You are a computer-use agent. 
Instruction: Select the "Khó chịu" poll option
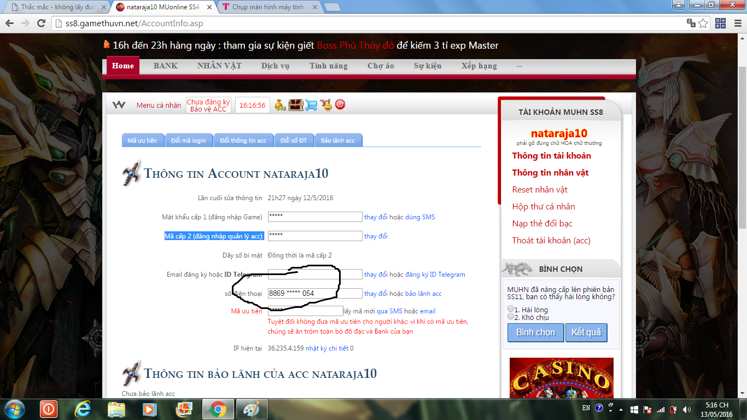pos(511,317)
